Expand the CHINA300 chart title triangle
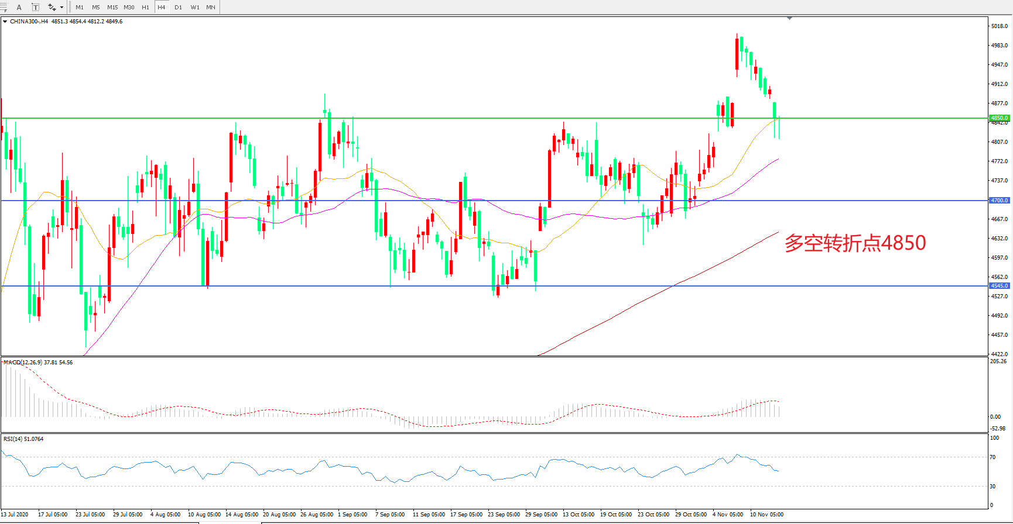 (x=5, y=22)
